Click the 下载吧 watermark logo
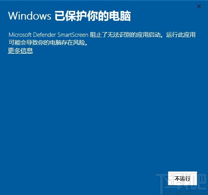This screenshot has width=208, height=195. point(182,182)
